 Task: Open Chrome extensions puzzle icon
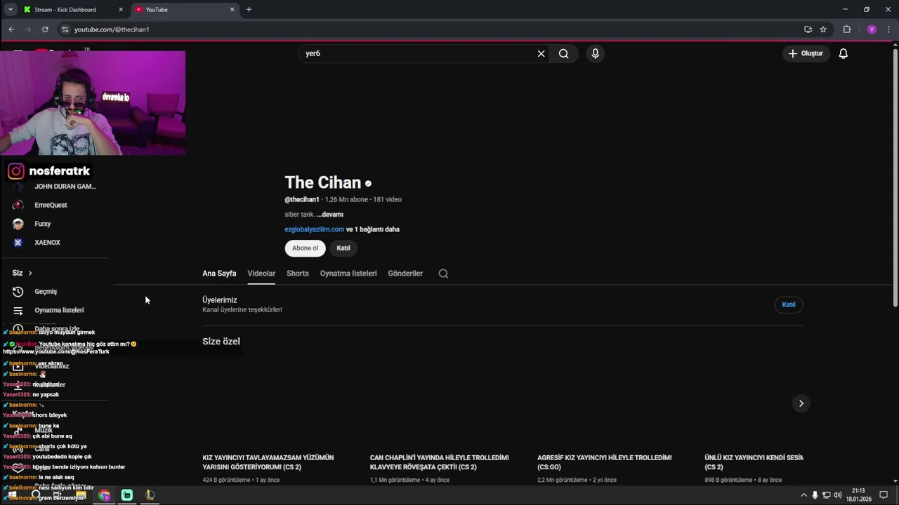coord(846,29)
